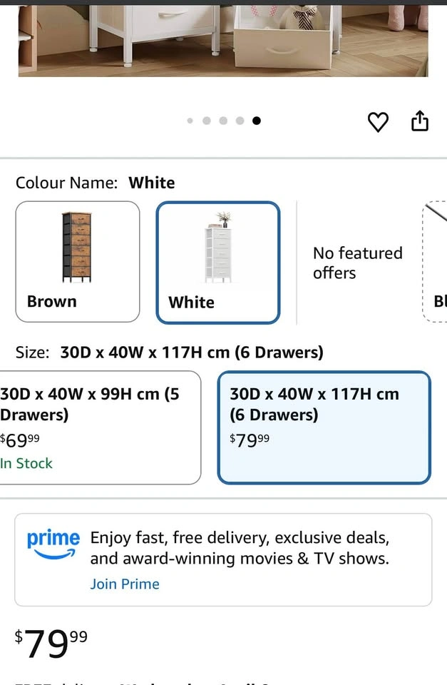Choose the 5 Drawers size option
The width and height of the screenshot is (447, 685).
click(x=100, y=427)
